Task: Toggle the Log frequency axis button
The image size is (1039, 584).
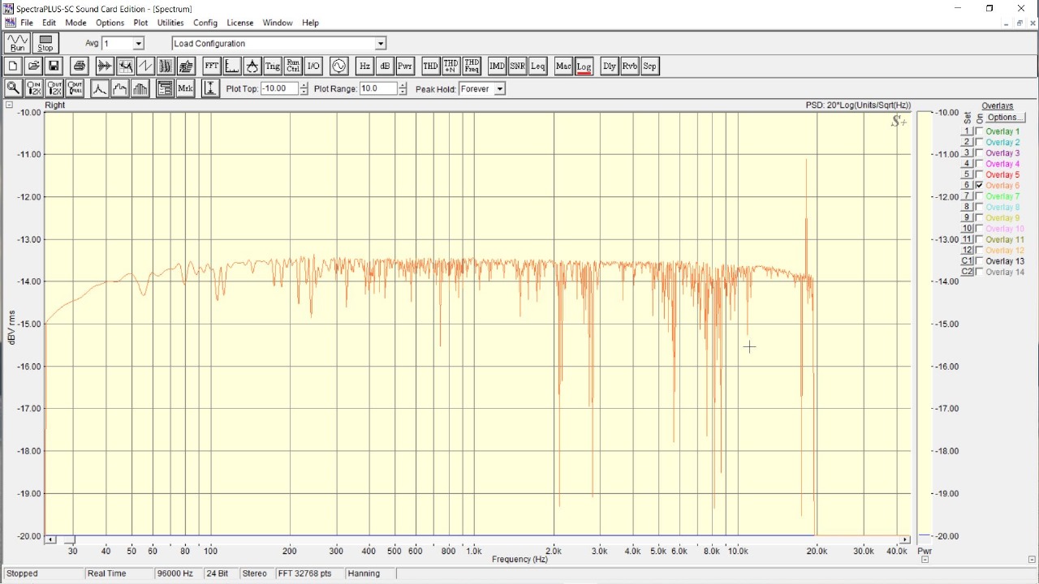Action: 584,67
